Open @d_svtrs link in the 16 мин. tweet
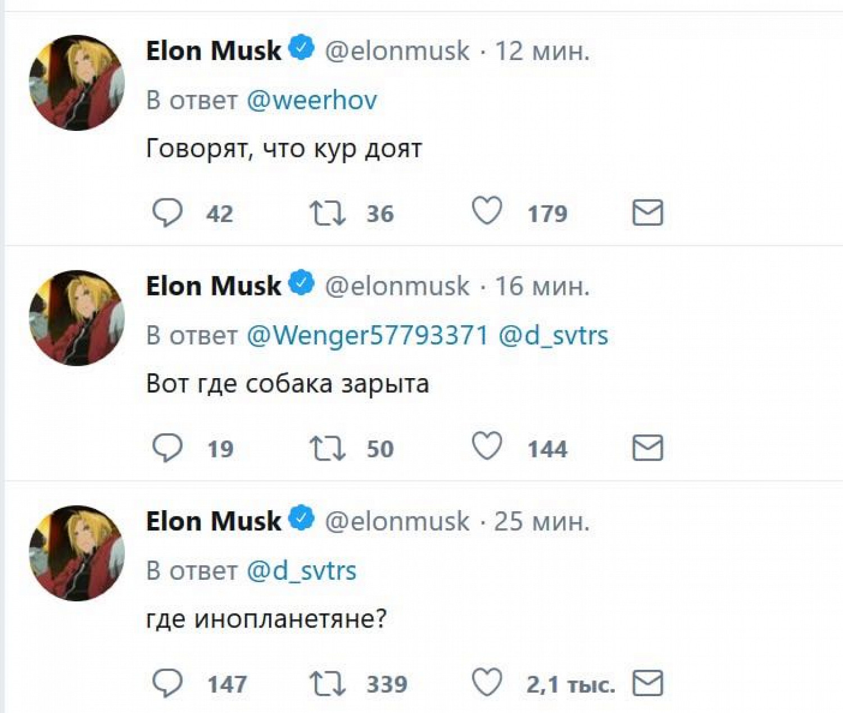Screen dimensions: 843x713 point(554,336)
